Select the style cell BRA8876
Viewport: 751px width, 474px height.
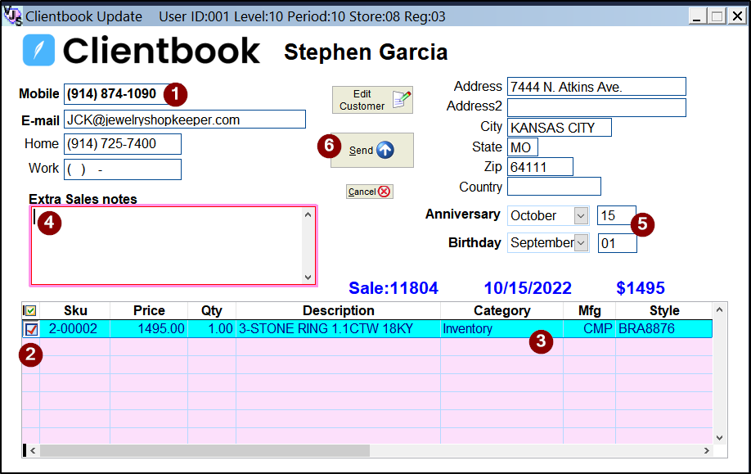tap(664, 329)
